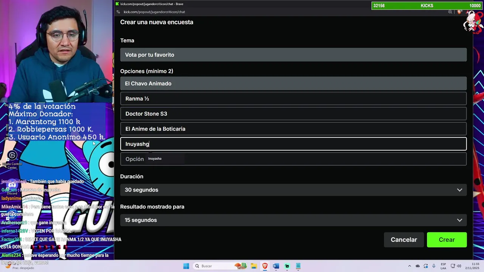The image size is (484, 272).
Task: Open the Discord desktop shortcut
Action: 12,188
